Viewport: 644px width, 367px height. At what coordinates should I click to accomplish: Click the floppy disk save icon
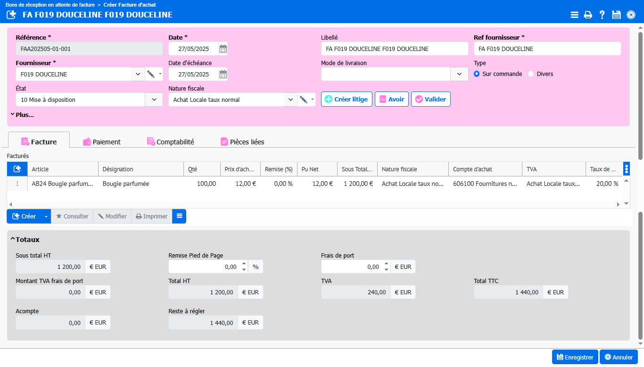(x=616, y=15)
